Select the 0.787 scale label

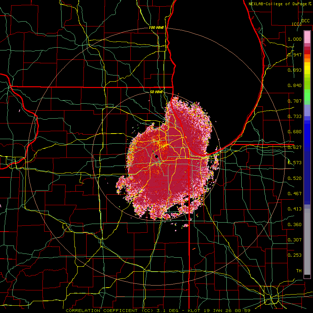tap(295, 101)
